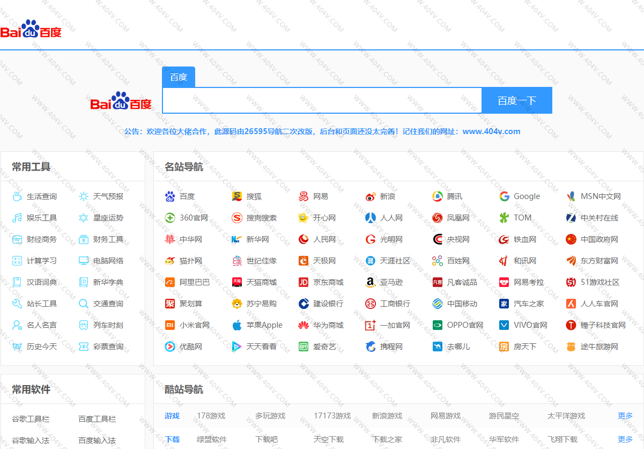Viewport: 644px width, 449px height.
Task: Click the 天气预报 sun icon
Action: (x=84, y=196)
